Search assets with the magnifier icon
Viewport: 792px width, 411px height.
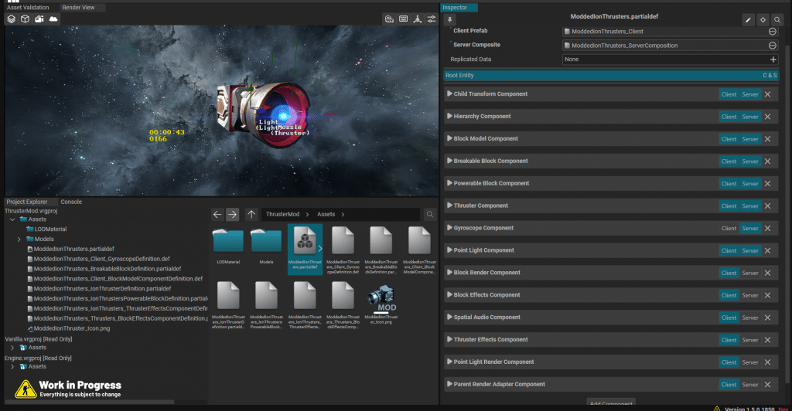pos(430,214)
